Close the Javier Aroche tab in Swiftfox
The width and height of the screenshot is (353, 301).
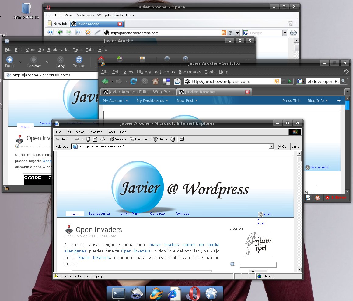click(x=247, y=92)
